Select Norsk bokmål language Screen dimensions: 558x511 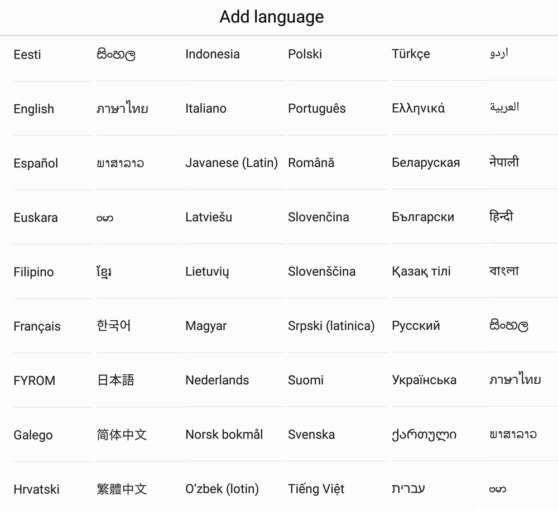pyautogui.click(x=224, y=435)
